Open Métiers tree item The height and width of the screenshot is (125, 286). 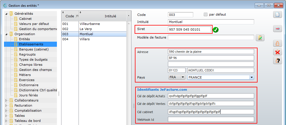coord(25,75)
